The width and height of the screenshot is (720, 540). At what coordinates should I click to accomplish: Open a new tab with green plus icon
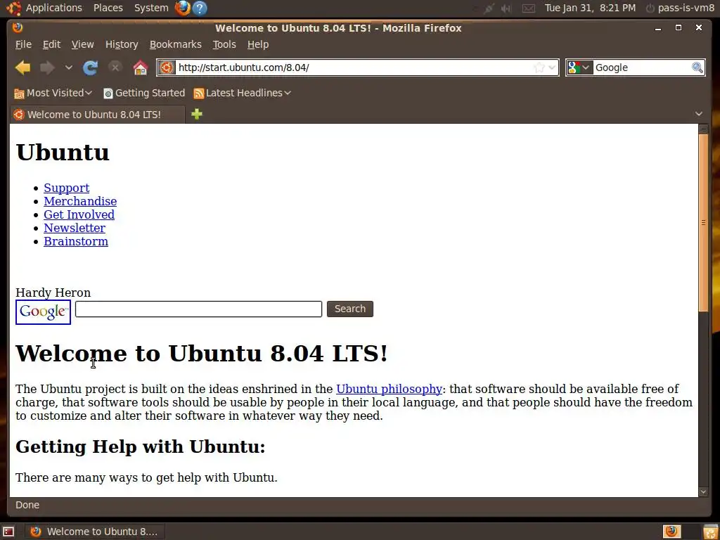pyautogui.click(x=197, y=114)
